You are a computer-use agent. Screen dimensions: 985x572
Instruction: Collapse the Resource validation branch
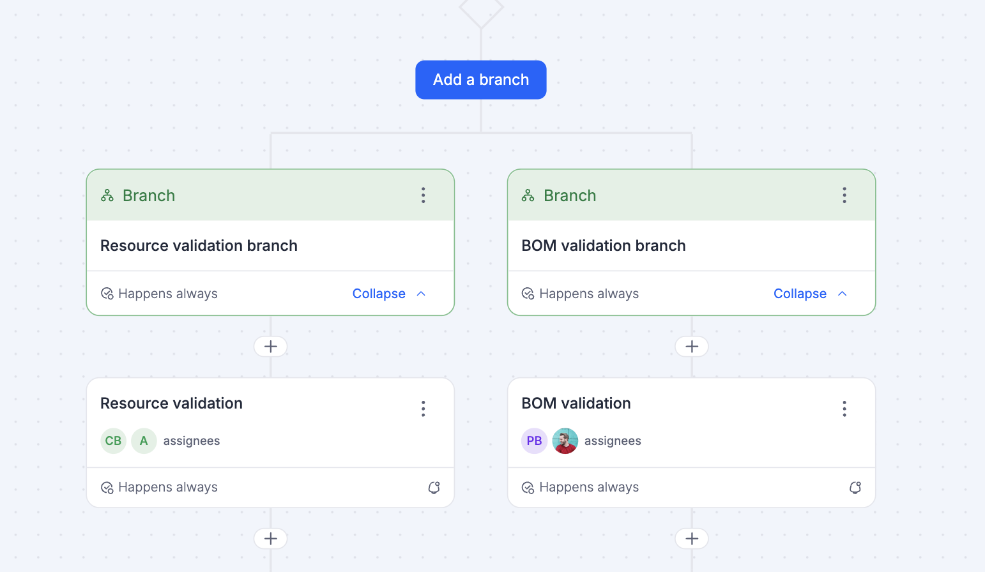388,294
